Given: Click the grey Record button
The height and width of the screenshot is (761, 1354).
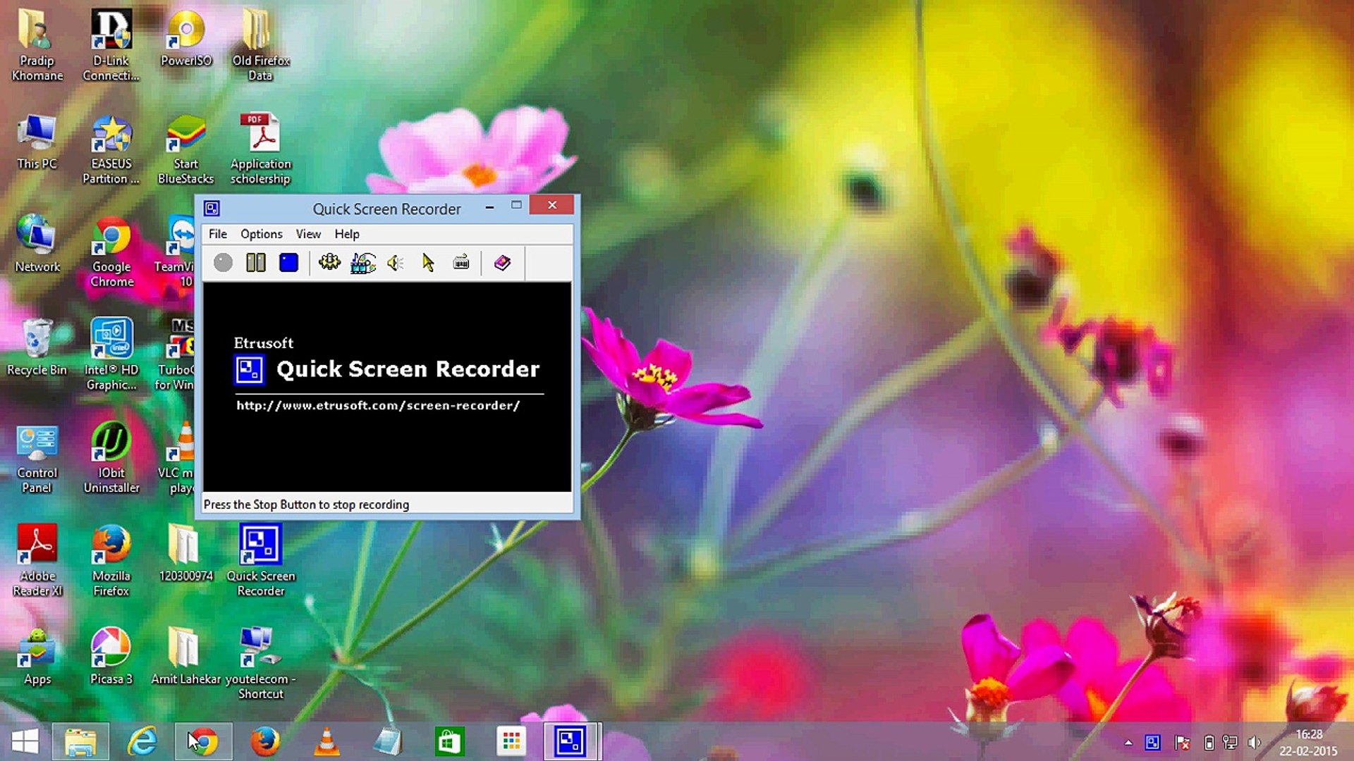Looking at the screenshot, I should point(223,263).
